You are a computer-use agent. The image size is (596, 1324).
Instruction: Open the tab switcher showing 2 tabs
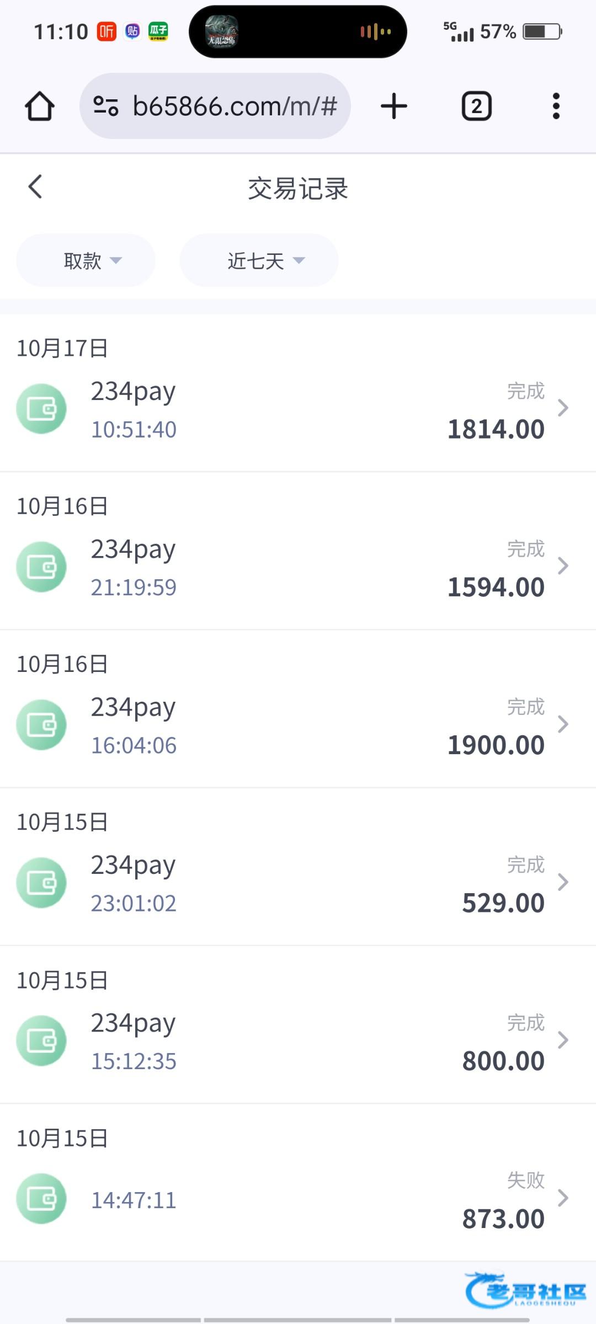tap(476, 106)
